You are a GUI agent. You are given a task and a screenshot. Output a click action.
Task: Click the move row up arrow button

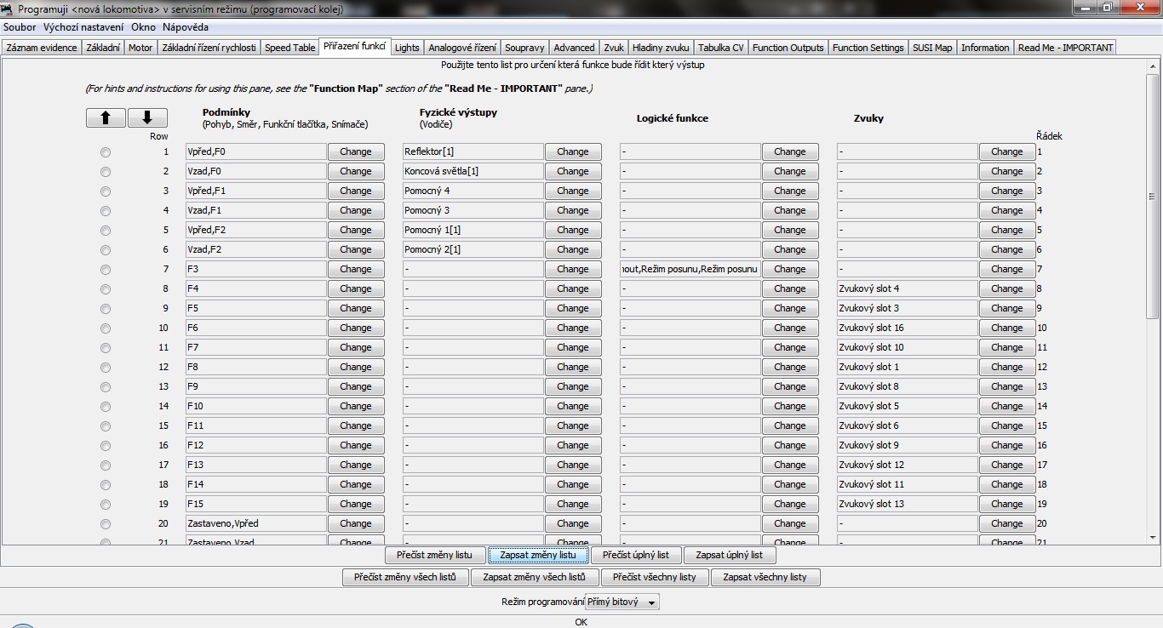106,118
